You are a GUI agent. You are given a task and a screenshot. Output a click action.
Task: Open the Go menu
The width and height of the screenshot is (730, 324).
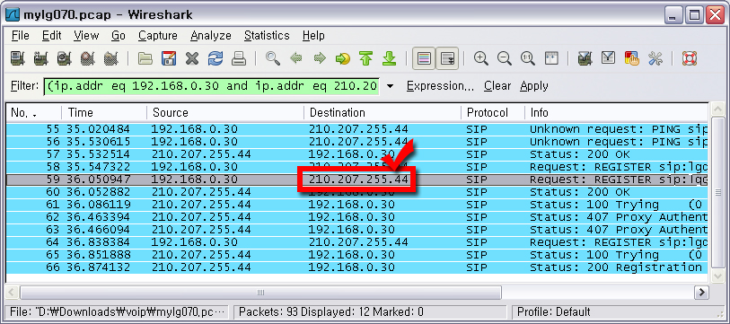[119, 35]
